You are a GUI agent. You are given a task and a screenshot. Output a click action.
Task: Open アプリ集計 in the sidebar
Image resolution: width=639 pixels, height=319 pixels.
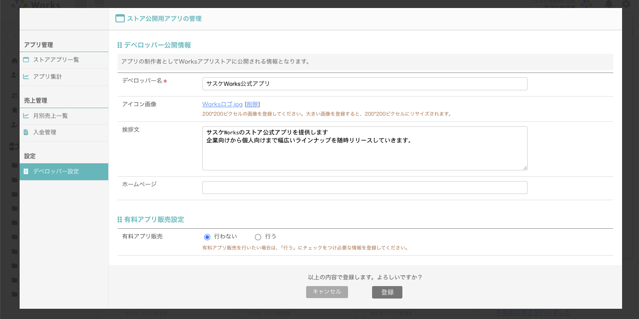[64, 77]
